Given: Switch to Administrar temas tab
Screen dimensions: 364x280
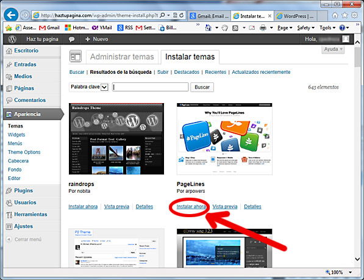Looking at the screenshot, I should pyautogui.click(x=122, y=57).
